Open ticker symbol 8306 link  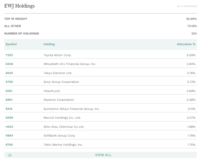tap(9, 64)
